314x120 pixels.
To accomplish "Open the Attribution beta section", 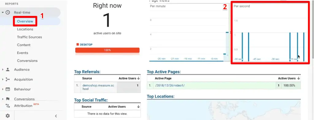I will [x=23, y=106].
